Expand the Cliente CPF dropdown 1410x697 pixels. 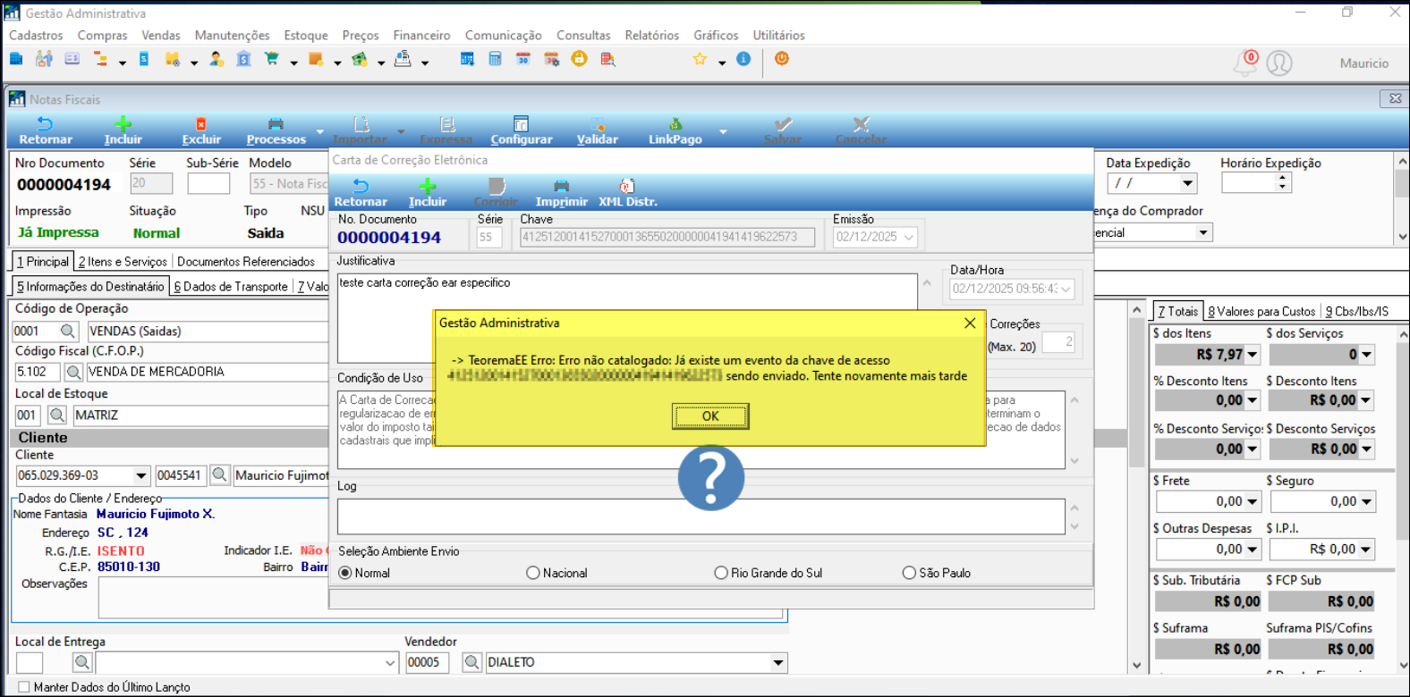click(141, 475)
